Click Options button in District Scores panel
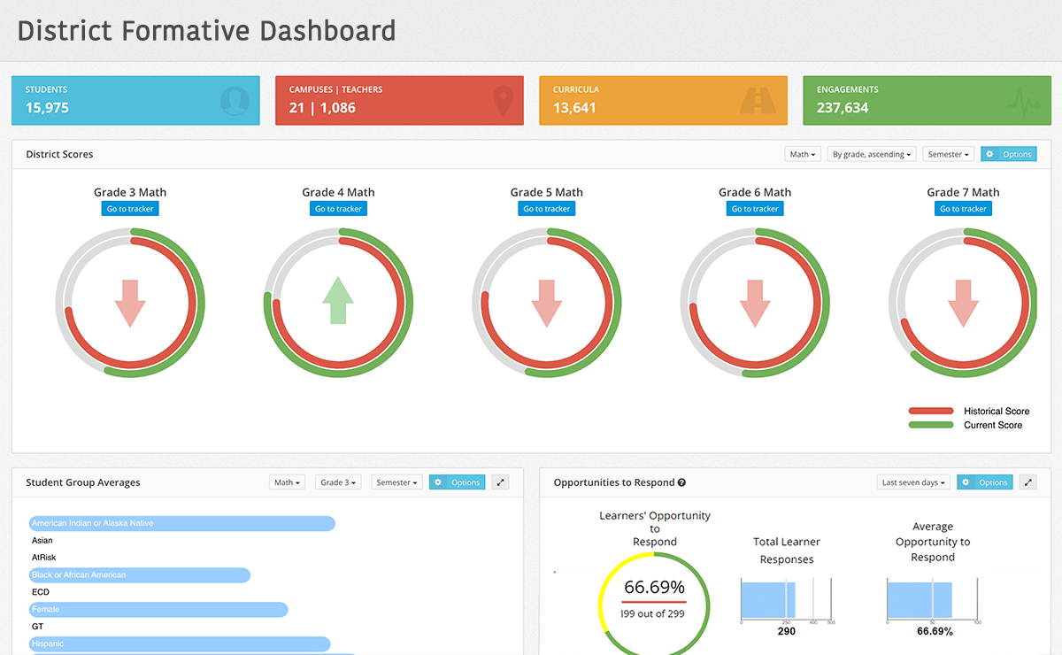 pyautogui.click(x=1008, y=154)
